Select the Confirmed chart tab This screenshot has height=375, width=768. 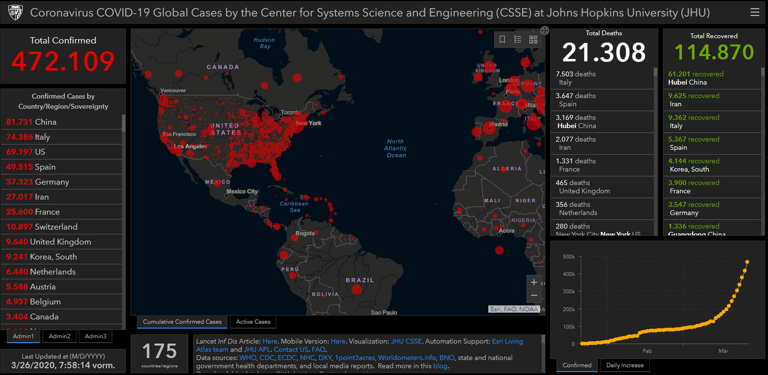coord(577,365)
